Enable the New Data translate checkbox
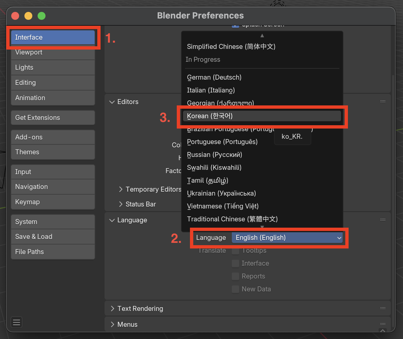 [235, 289]
